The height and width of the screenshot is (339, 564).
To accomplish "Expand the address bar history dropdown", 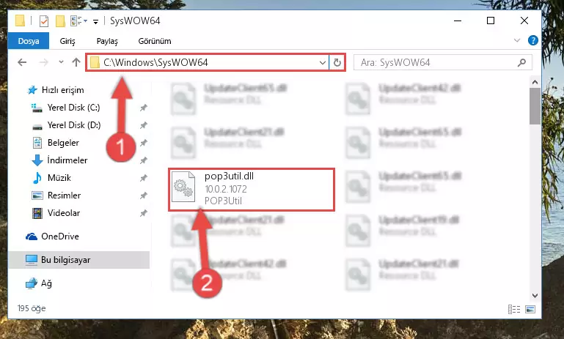I will point(322,62).
